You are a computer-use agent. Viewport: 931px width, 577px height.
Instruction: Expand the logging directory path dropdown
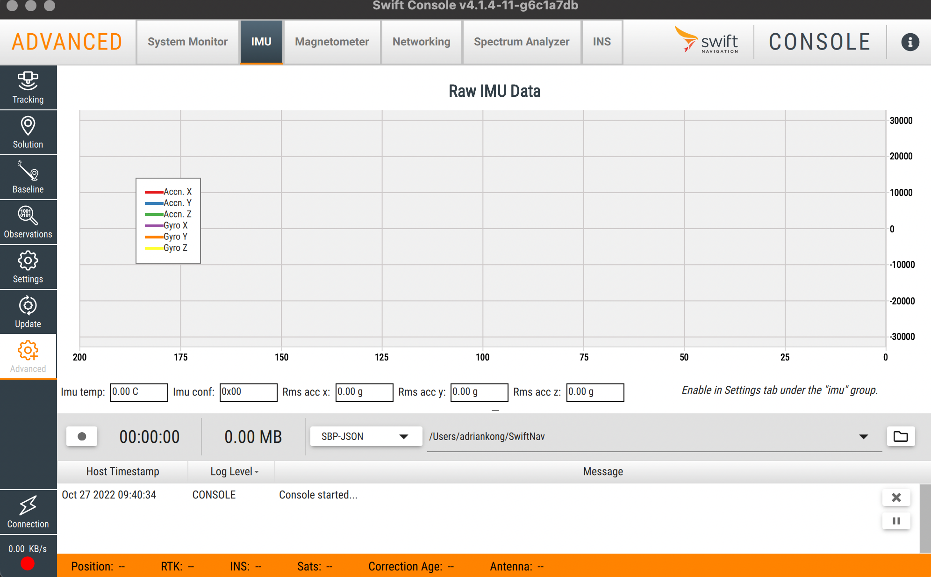(863, 436)
